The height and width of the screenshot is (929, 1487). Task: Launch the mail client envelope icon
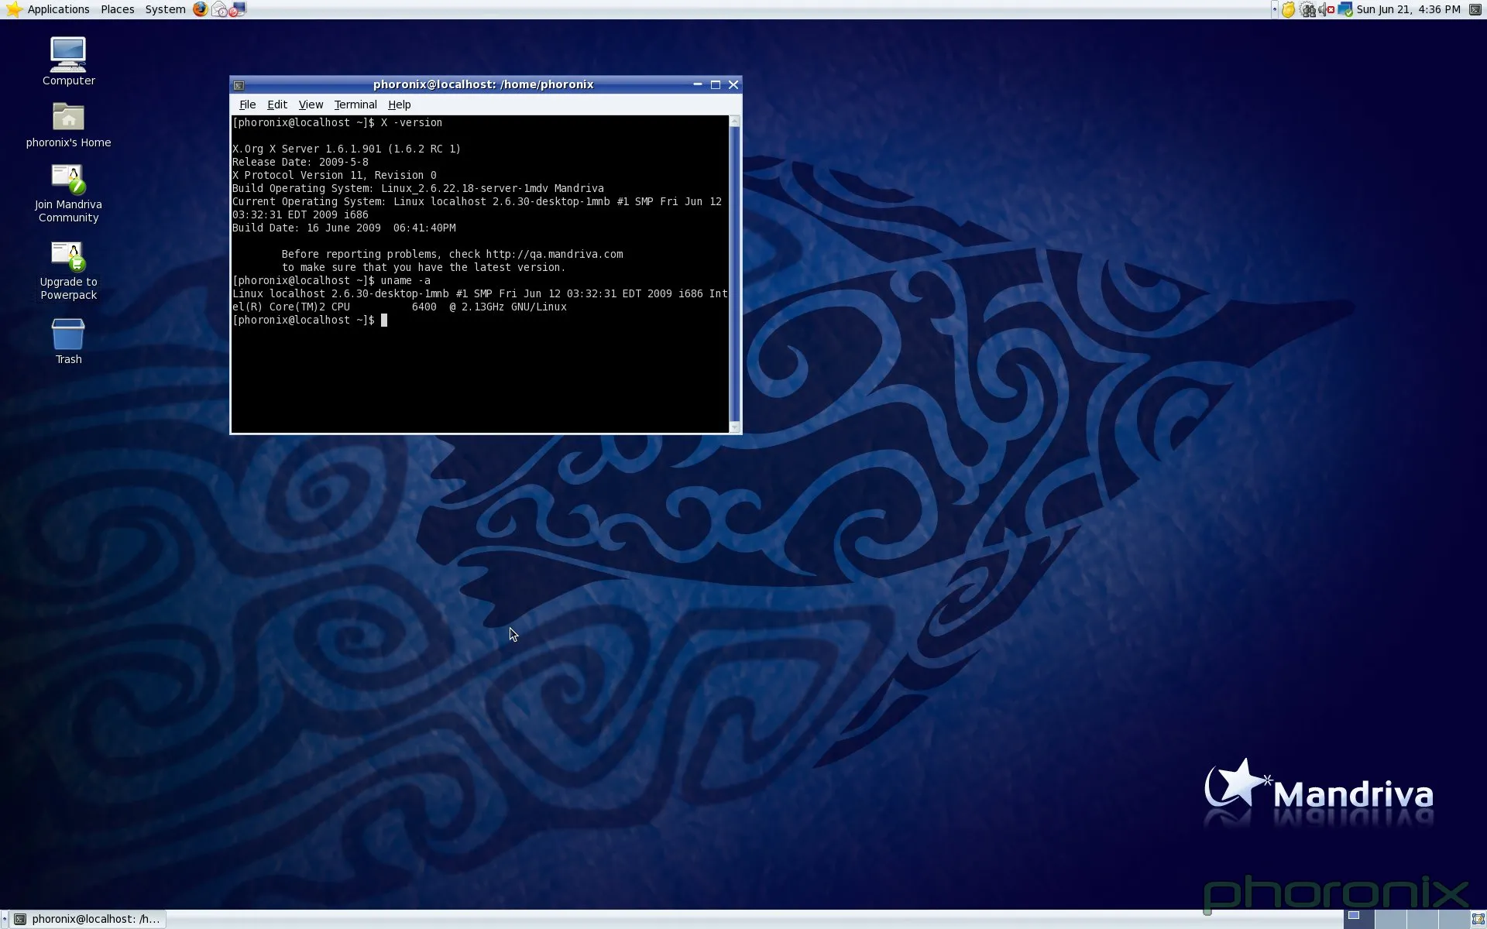[220, 9]
